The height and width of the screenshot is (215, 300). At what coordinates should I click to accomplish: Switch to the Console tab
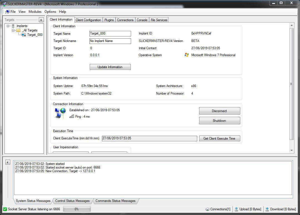pos(142,20)
